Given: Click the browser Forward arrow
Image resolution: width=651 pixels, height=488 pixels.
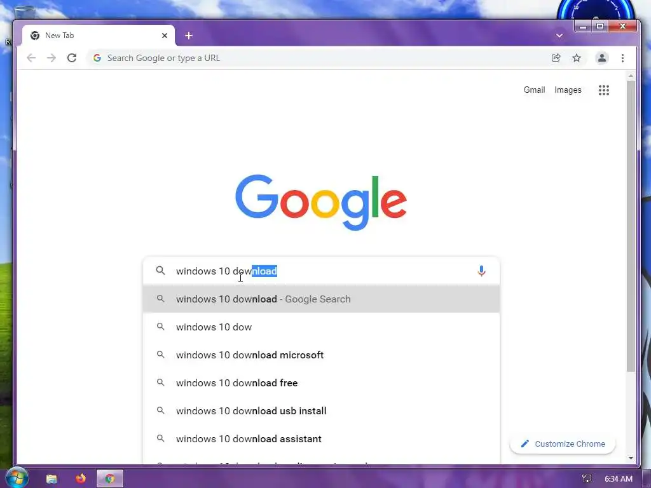Looking at the screenshot, I should coord(51,58).
